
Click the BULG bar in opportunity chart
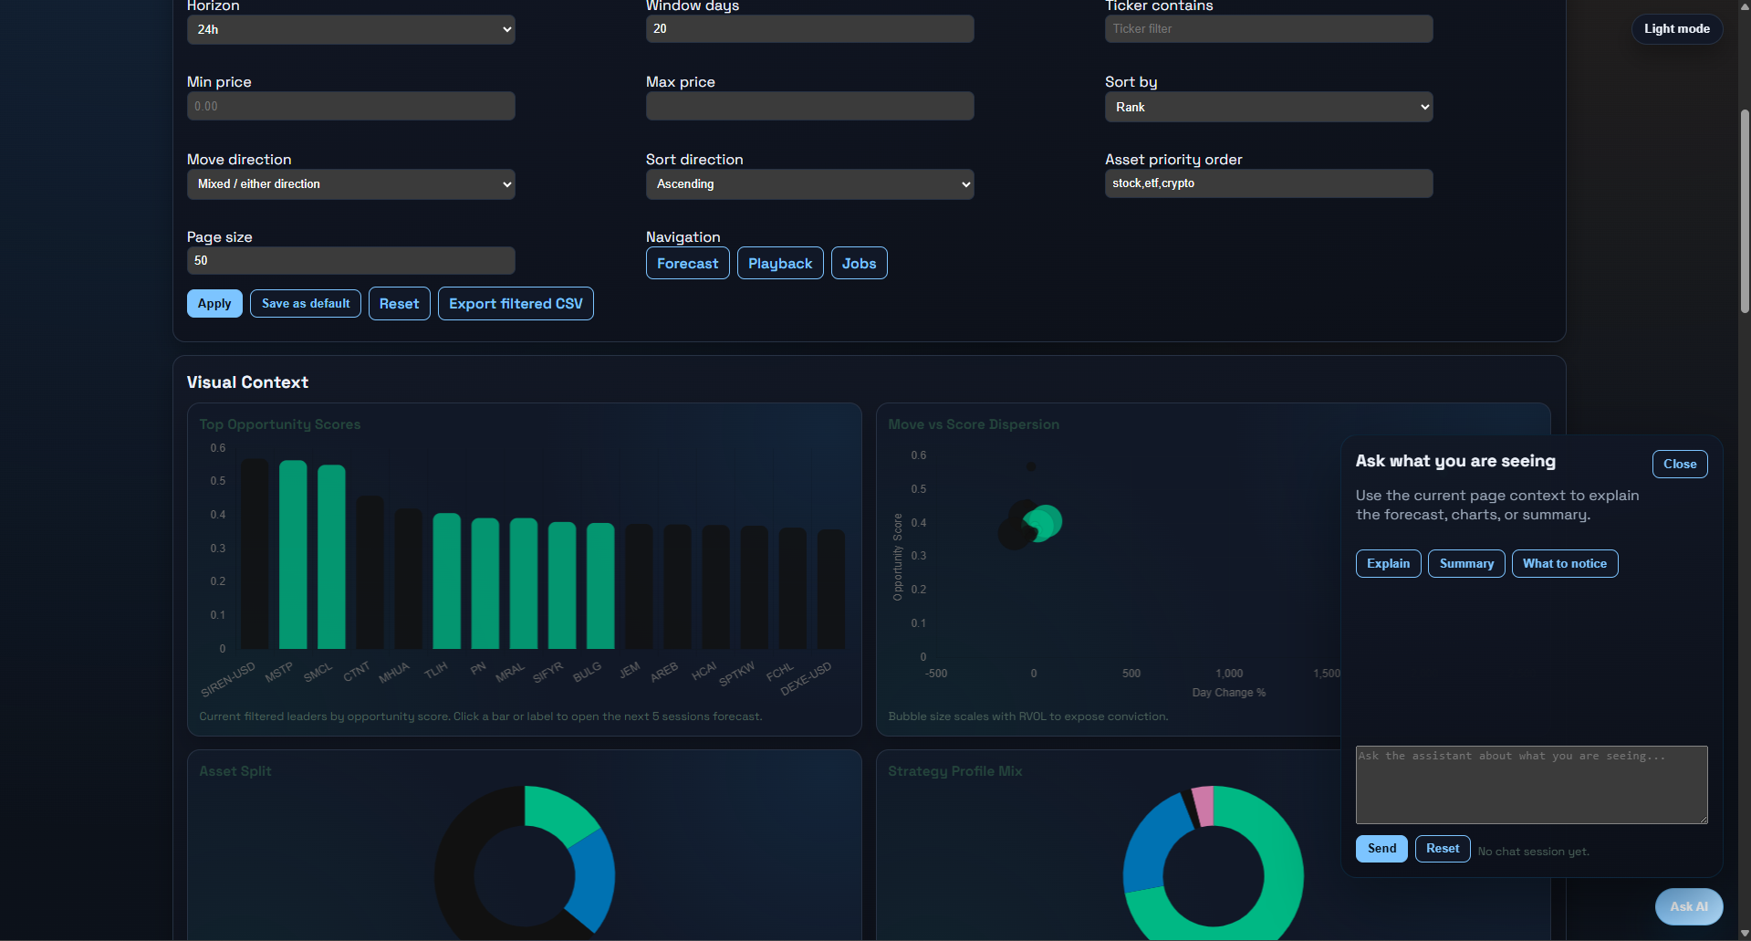[600, 586]
